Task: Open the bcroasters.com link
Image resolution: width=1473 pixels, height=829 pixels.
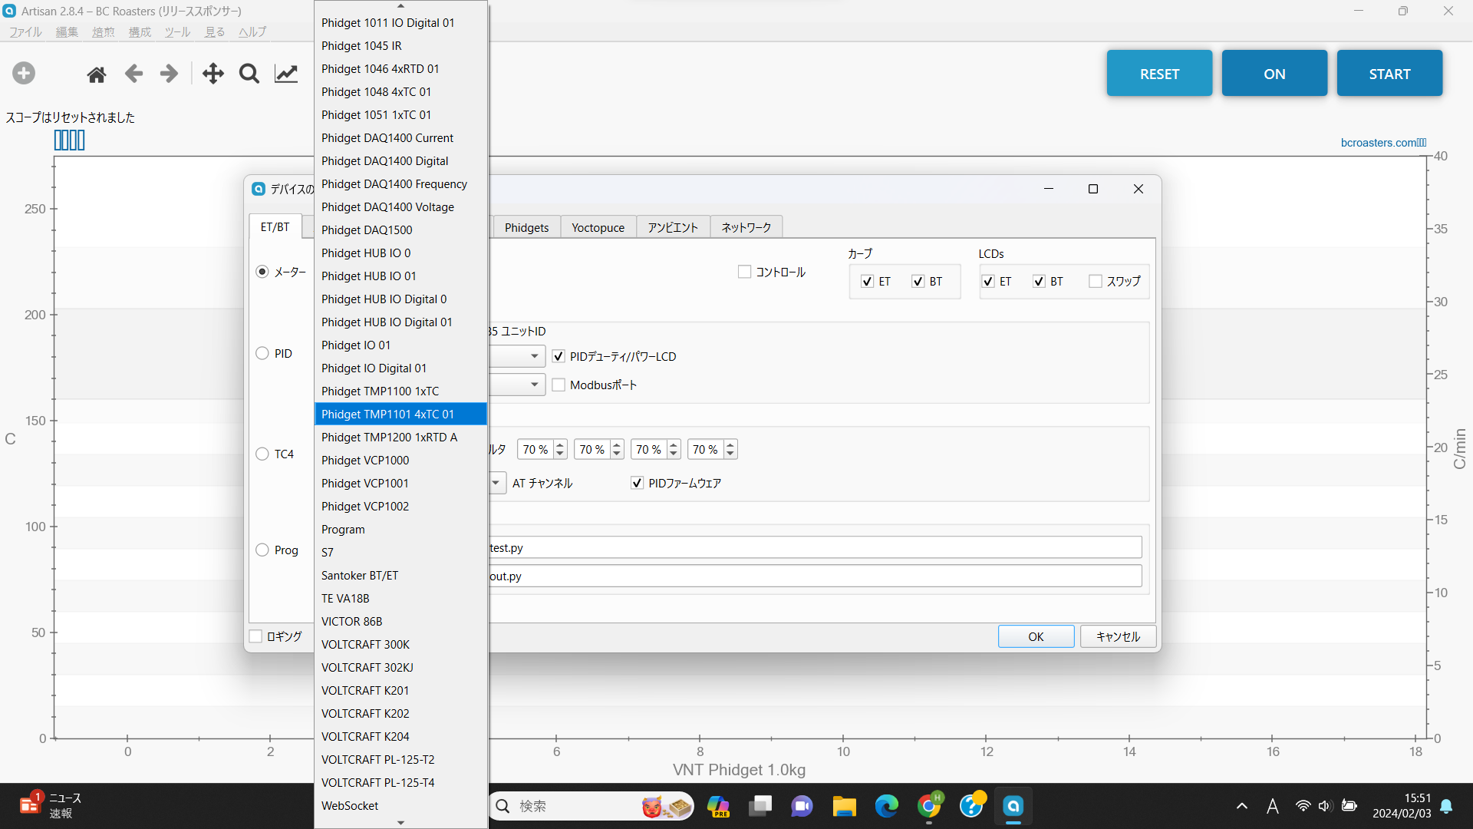Action: [x=1383, y=143]
